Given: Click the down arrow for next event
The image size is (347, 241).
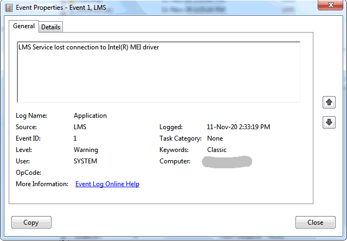Looking at the screenshot, I should pos(329,122).
